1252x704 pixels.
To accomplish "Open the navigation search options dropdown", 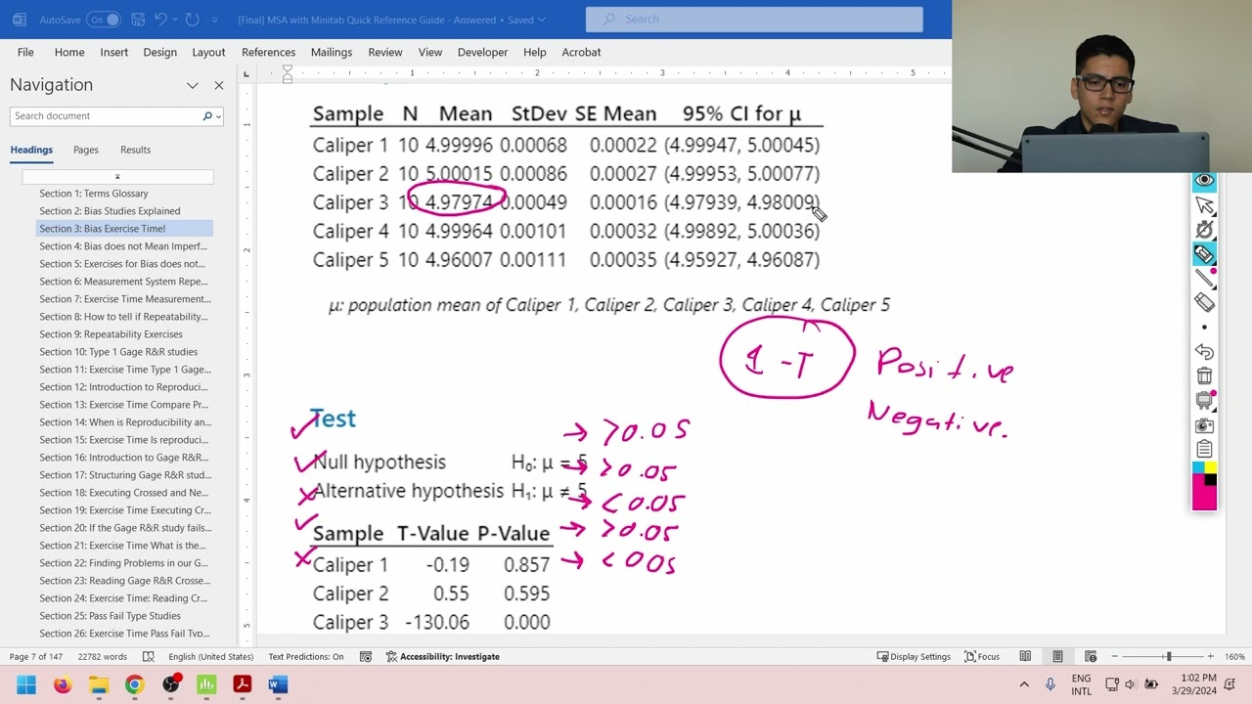I will 217,116.
